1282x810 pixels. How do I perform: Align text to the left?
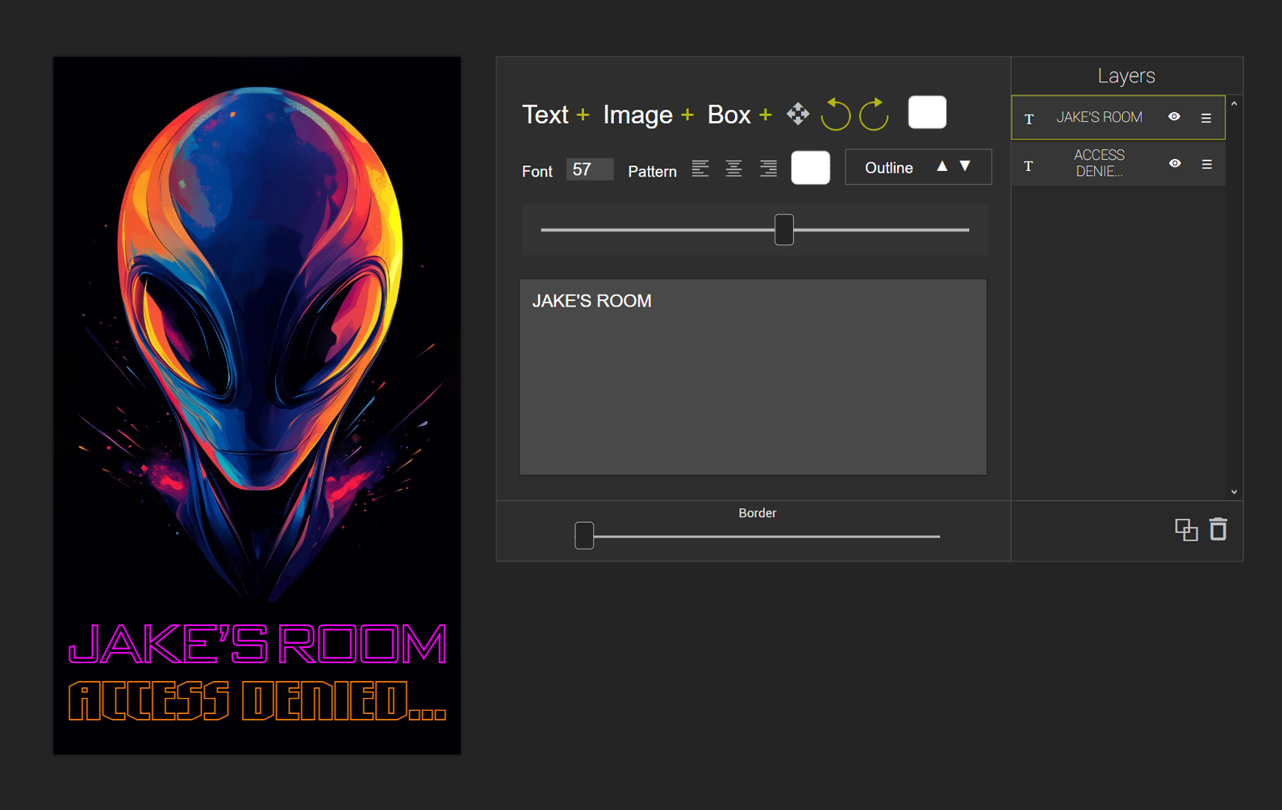point(699,169)
